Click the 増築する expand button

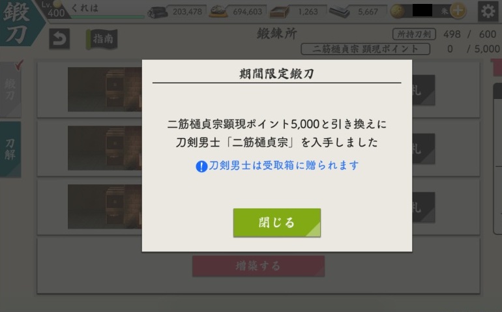[258, 266]
